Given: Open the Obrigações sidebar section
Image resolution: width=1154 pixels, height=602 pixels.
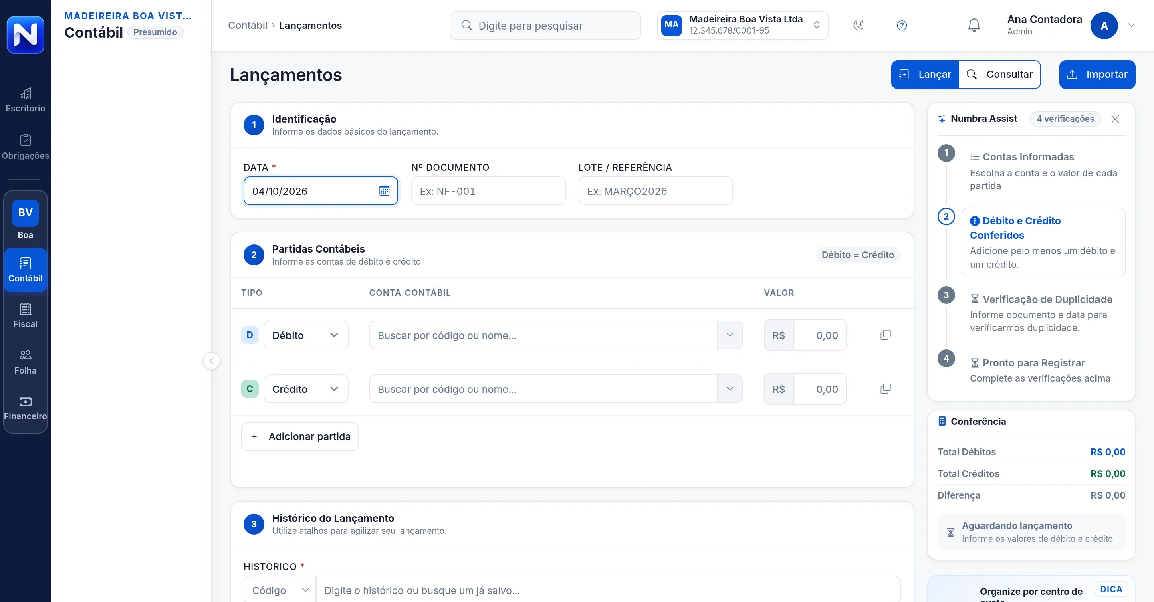Looking at the screenshot, I should 26,147.
